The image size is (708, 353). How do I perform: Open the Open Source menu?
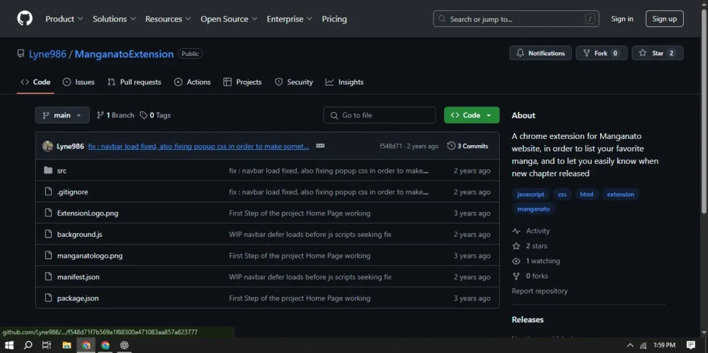[229, 19]
